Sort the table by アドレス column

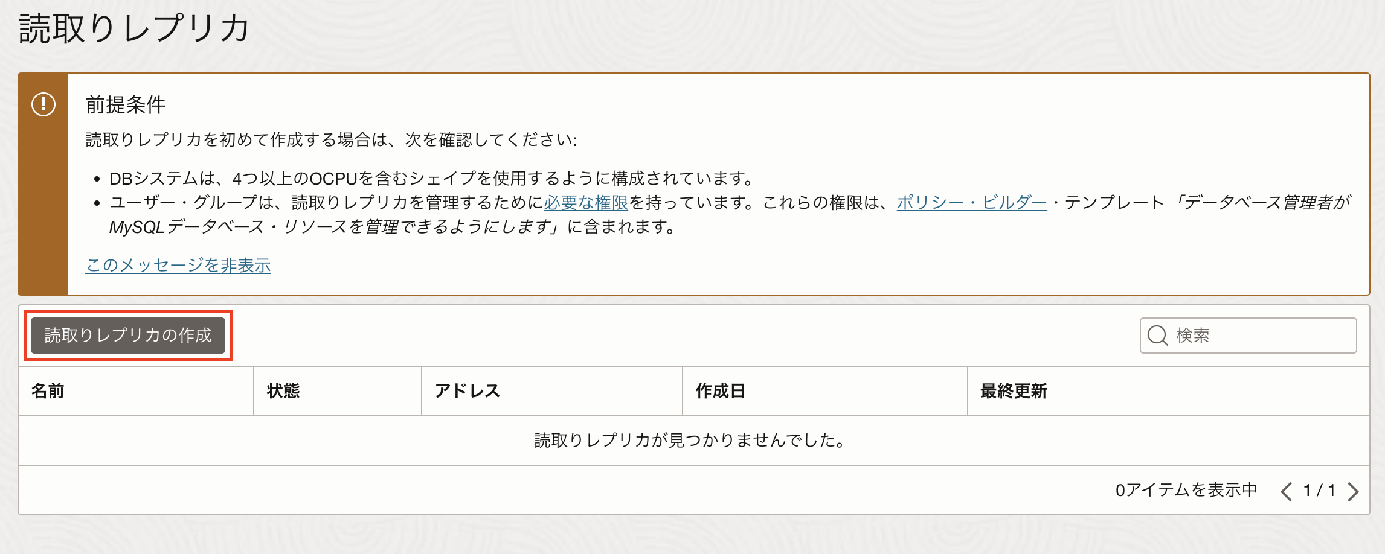(468, 391)
